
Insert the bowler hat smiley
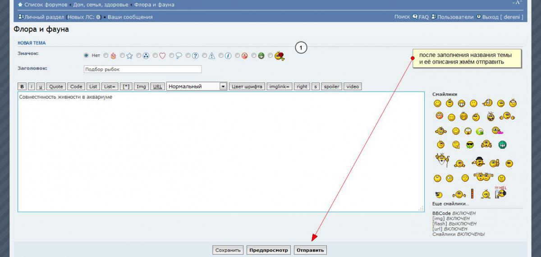click(x=478, y=161)
